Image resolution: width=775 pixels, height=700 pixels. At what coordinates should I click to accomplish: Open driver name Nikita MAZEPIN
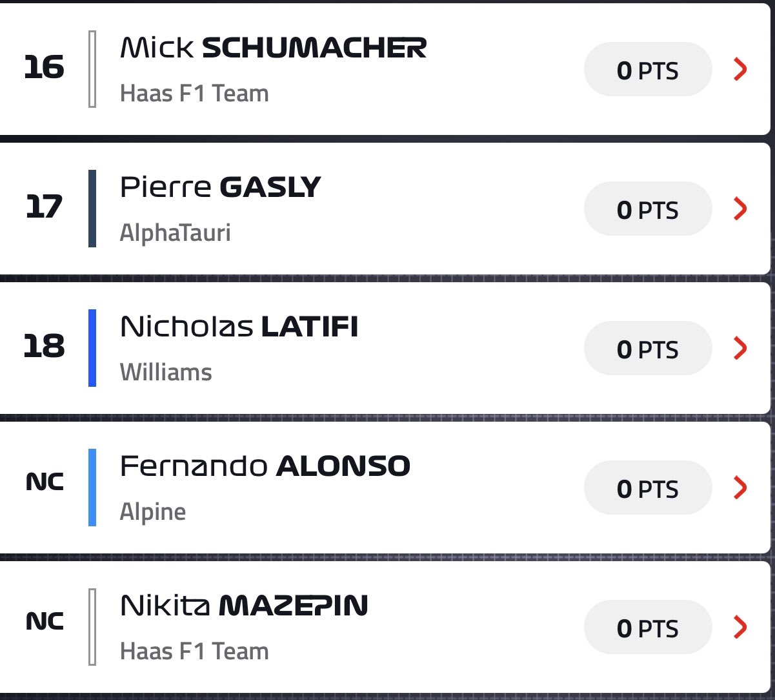(244, 606)
